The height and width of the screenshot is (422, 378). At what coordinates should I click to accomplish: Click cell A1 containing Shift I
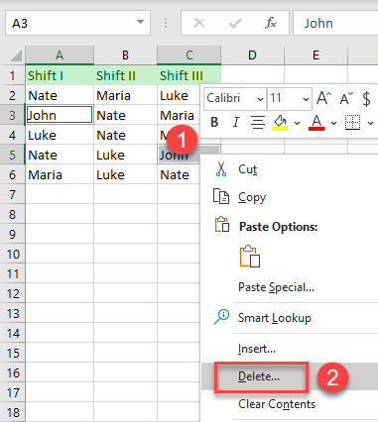tap(60, 75)
